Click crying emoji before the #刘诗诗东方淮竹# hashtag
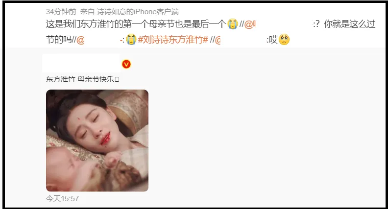Viewport: 388px width, 209px height. point(131,39)
